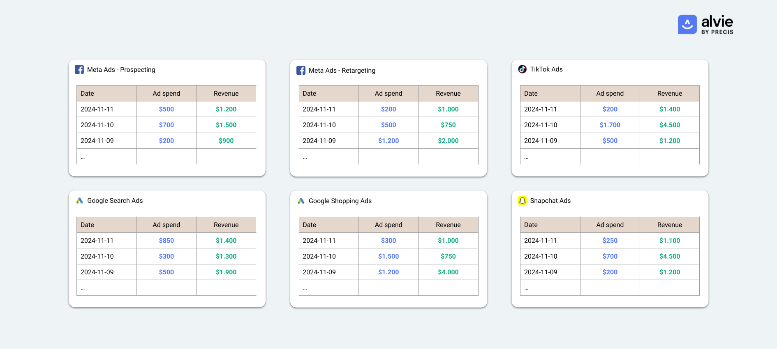Click ellipsis row in Snapchat Ads table

(x=610, y=288)
